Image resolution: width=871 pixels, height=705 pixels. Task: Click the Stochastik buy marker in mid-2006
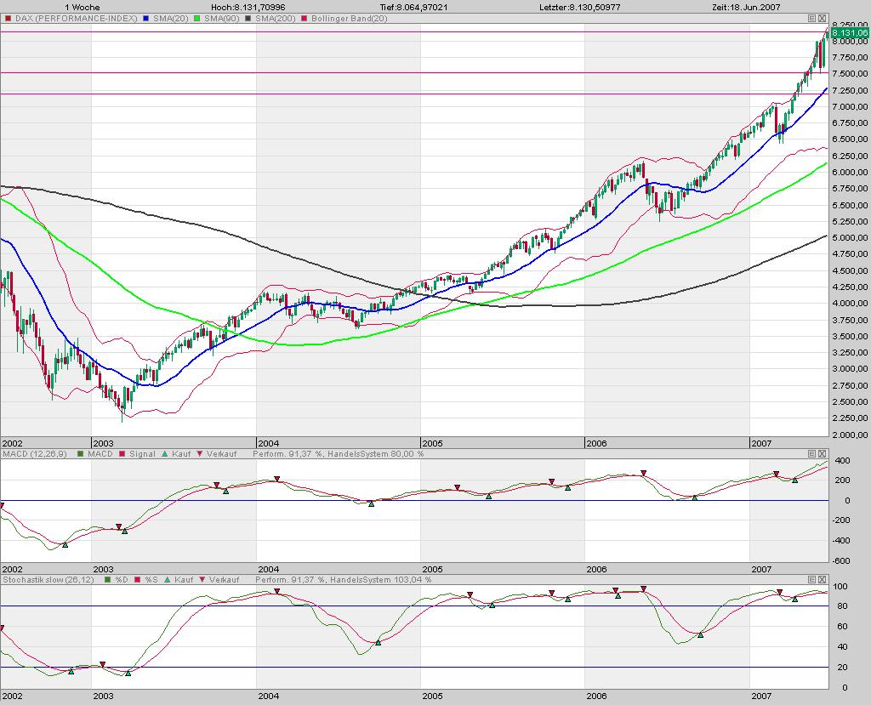click(x=701, y=634)
